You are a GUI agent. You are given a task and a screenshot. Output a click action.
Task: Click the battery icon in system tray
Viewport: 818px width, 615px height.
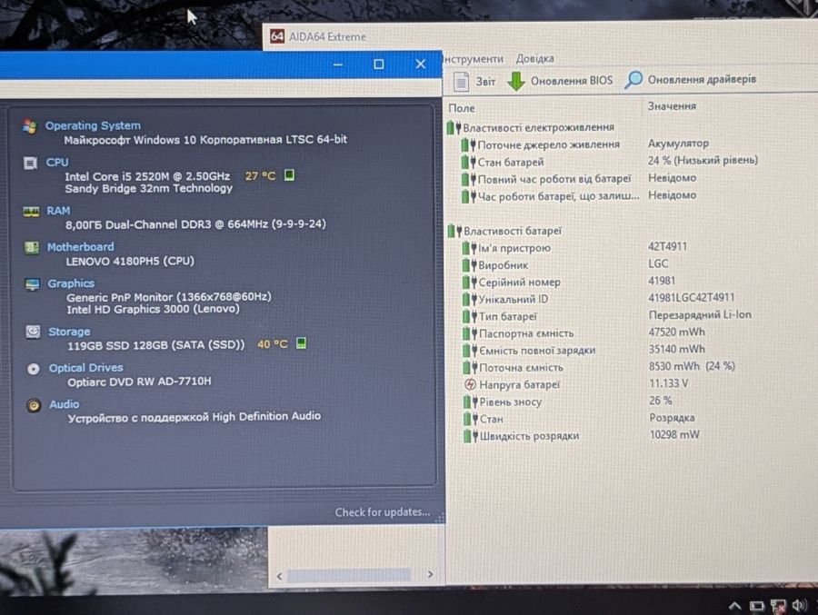[x=756, y=606]
